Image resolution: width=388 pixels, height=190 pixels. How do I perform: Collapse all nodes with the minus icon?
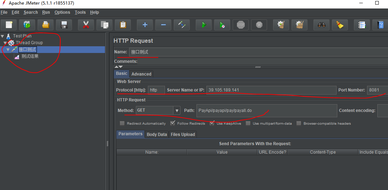(x=163, y=25)
